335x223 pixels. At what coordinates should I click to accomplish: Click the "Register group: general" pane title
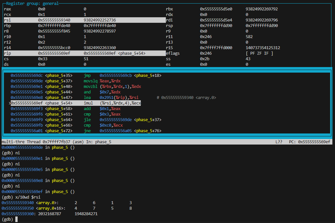(x=33, y=4)
